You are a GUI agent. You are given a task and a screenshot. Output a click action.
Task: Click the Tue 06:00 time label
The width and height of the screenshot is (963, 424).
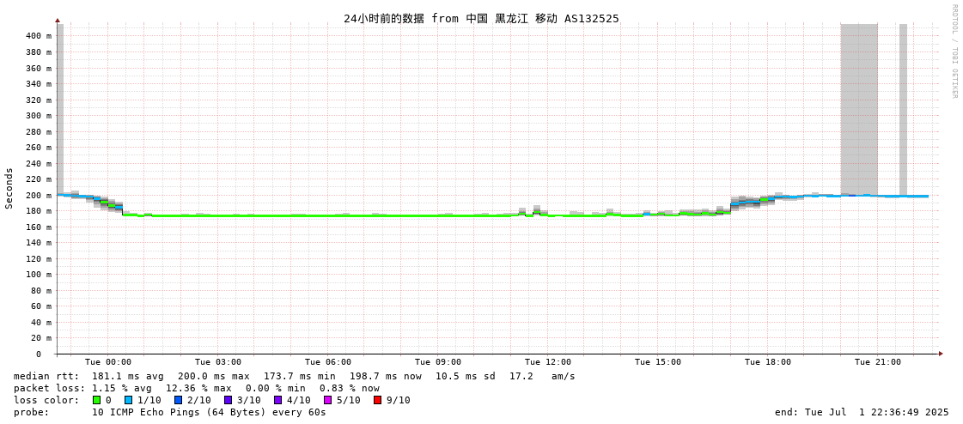coord(328,362)
